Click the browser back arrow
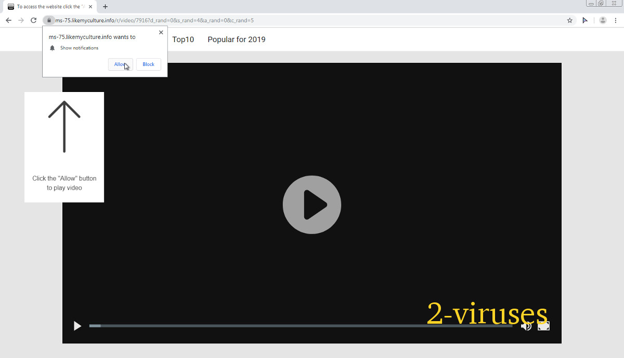The image size is (624, 358). coord(8,20)
